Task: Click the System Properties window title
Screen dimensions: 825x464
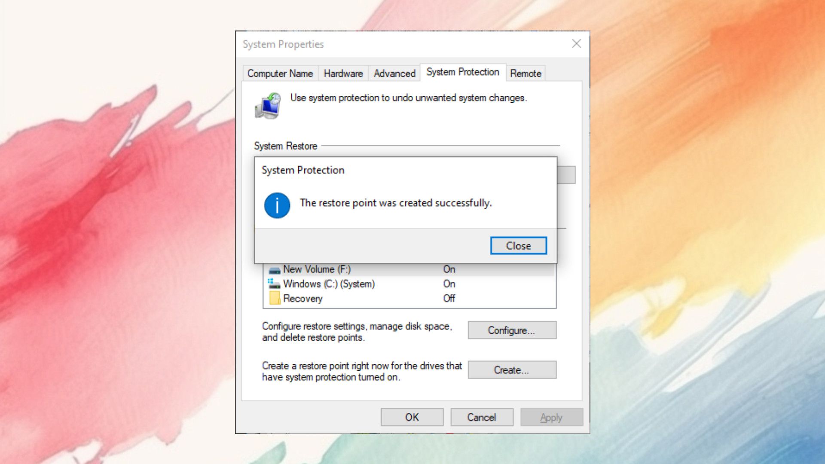Action: pyautogui.click(x=283, y=44)
